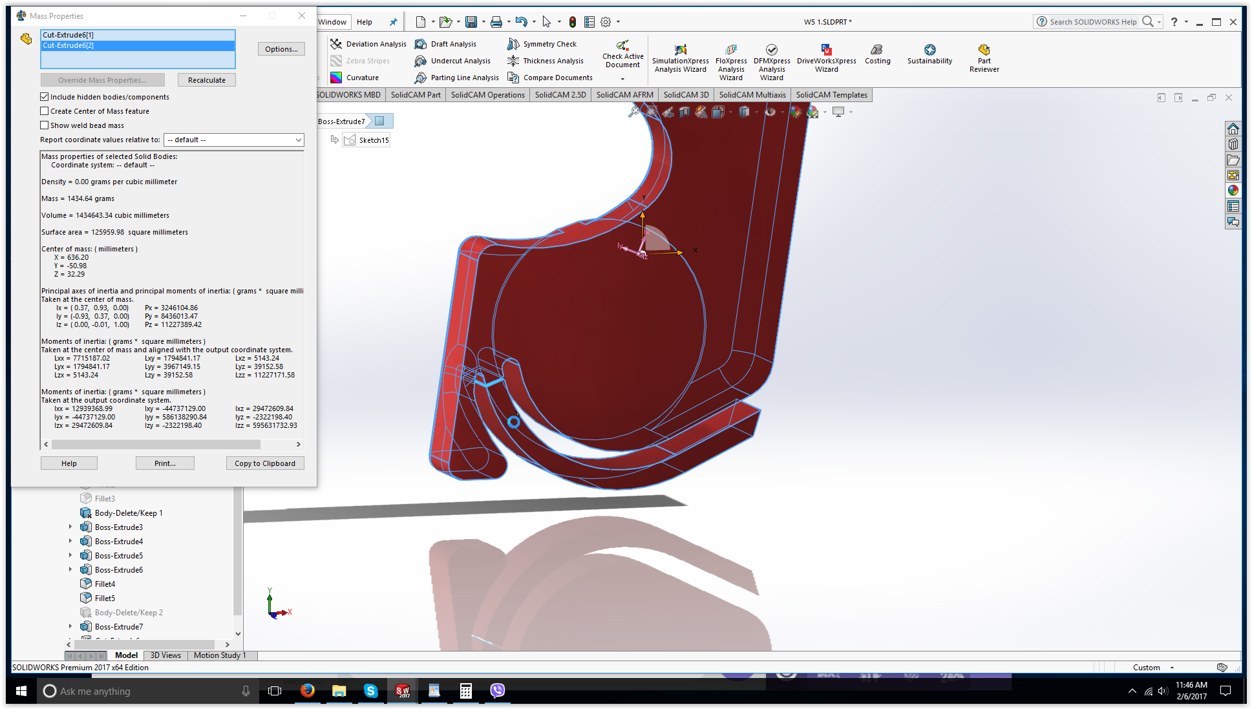1252x709 pixels.
Task: Open SimulationXpress Analysis Wizard
Action: point(680,59)
